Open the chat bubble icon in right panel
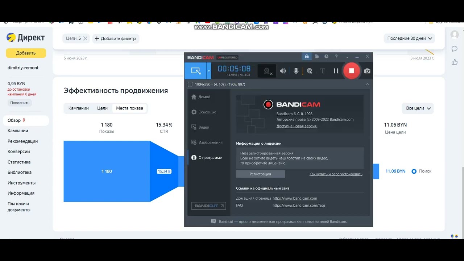Screen dimensions: 464x261 point(455,49)
